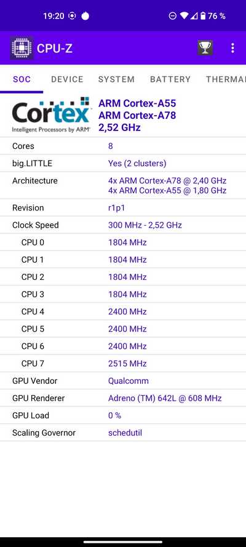Tap the do-not-disturb status icon
246x547 pixels.
coord(172,16)
